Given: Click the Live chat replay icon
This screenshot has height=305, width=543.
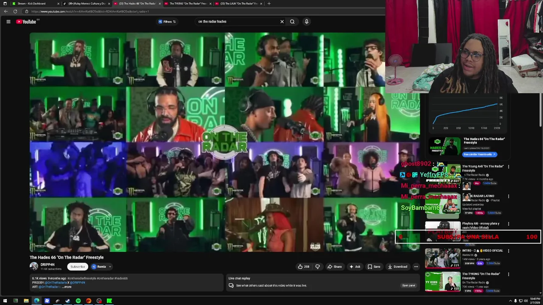Looking at the screenshot, I should coord(231,286).
